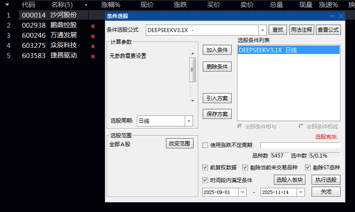The height and width of the screenshot is (212, 355).
Task: Click the 名称(5) column header
Action: (x=62, y=5)
